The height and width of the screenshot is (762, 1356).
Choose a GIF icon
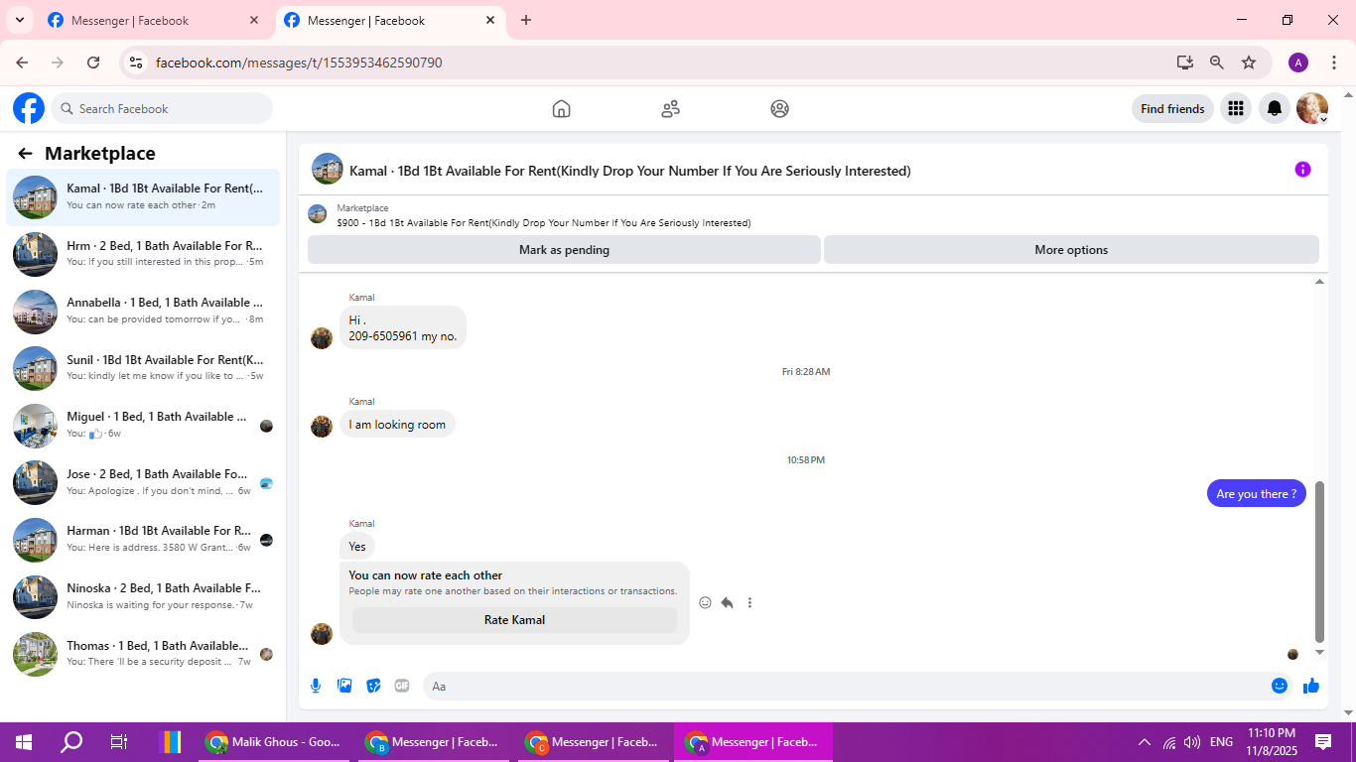click(402, 686)
